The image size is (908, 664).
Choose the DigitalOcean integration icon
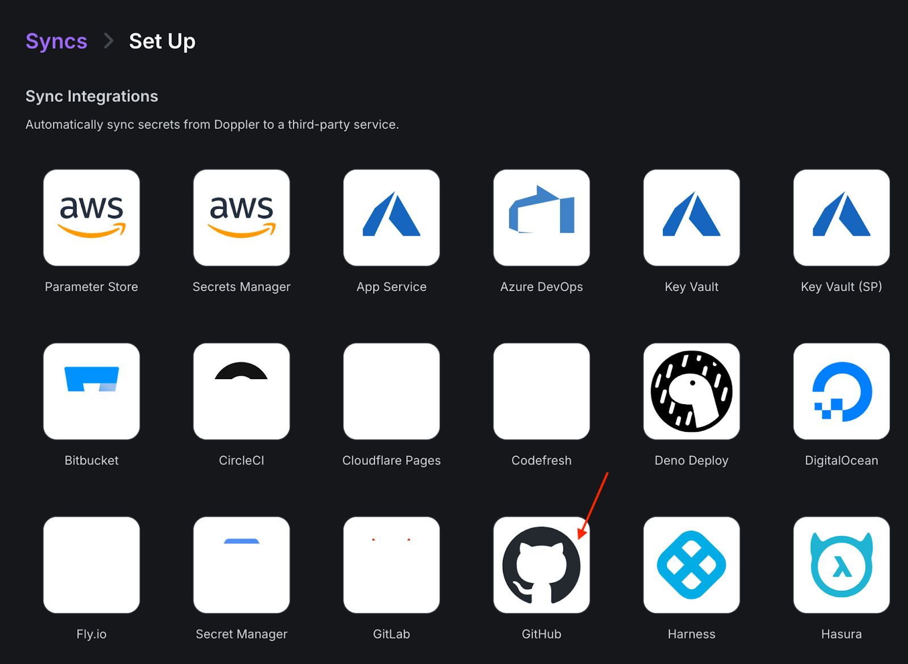[842, 392]
